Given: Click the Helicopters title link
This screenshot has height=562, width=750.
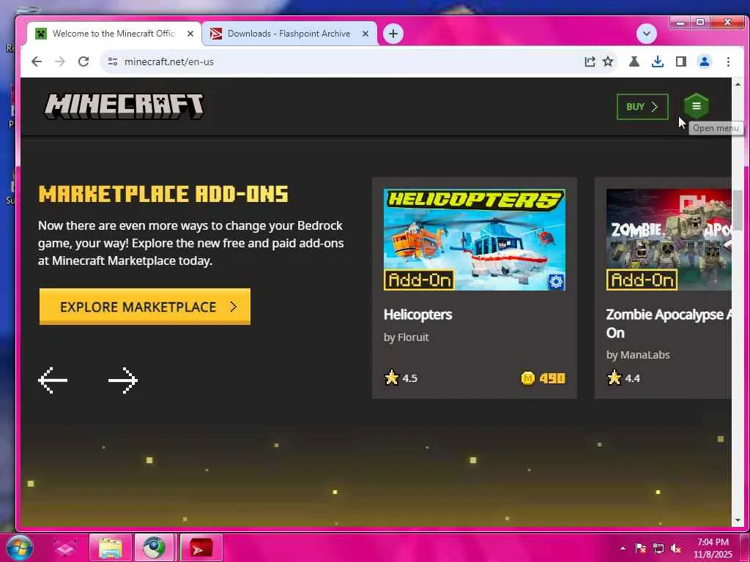Looking at the screenshot, I should (x=417, y=315).
